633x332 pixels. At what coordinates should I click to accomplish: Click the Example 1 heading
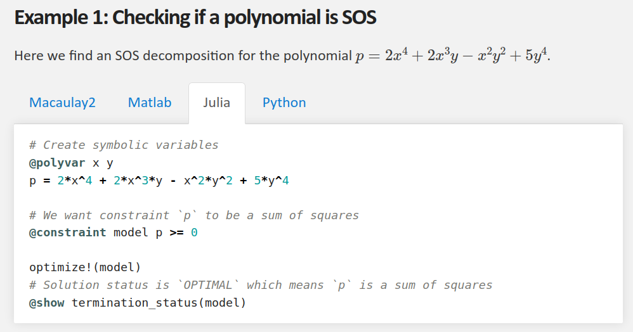195,17
